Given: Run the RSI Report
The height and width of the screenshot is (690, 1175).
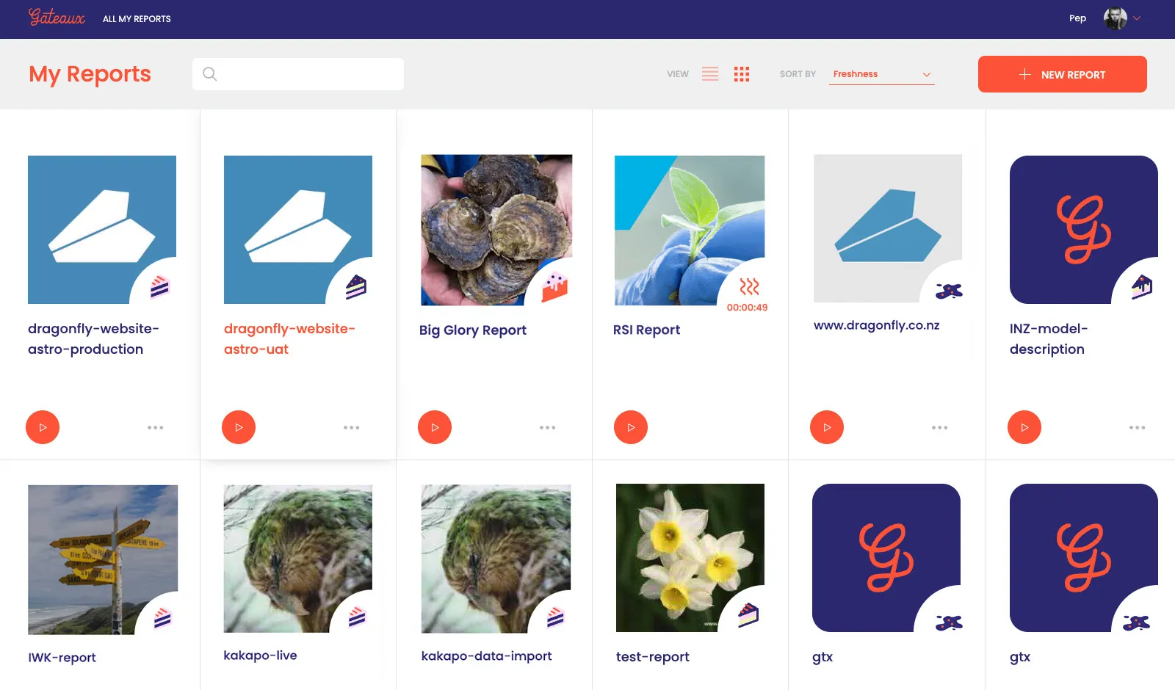Looking at the screenshot, I should tap(631, 427).
